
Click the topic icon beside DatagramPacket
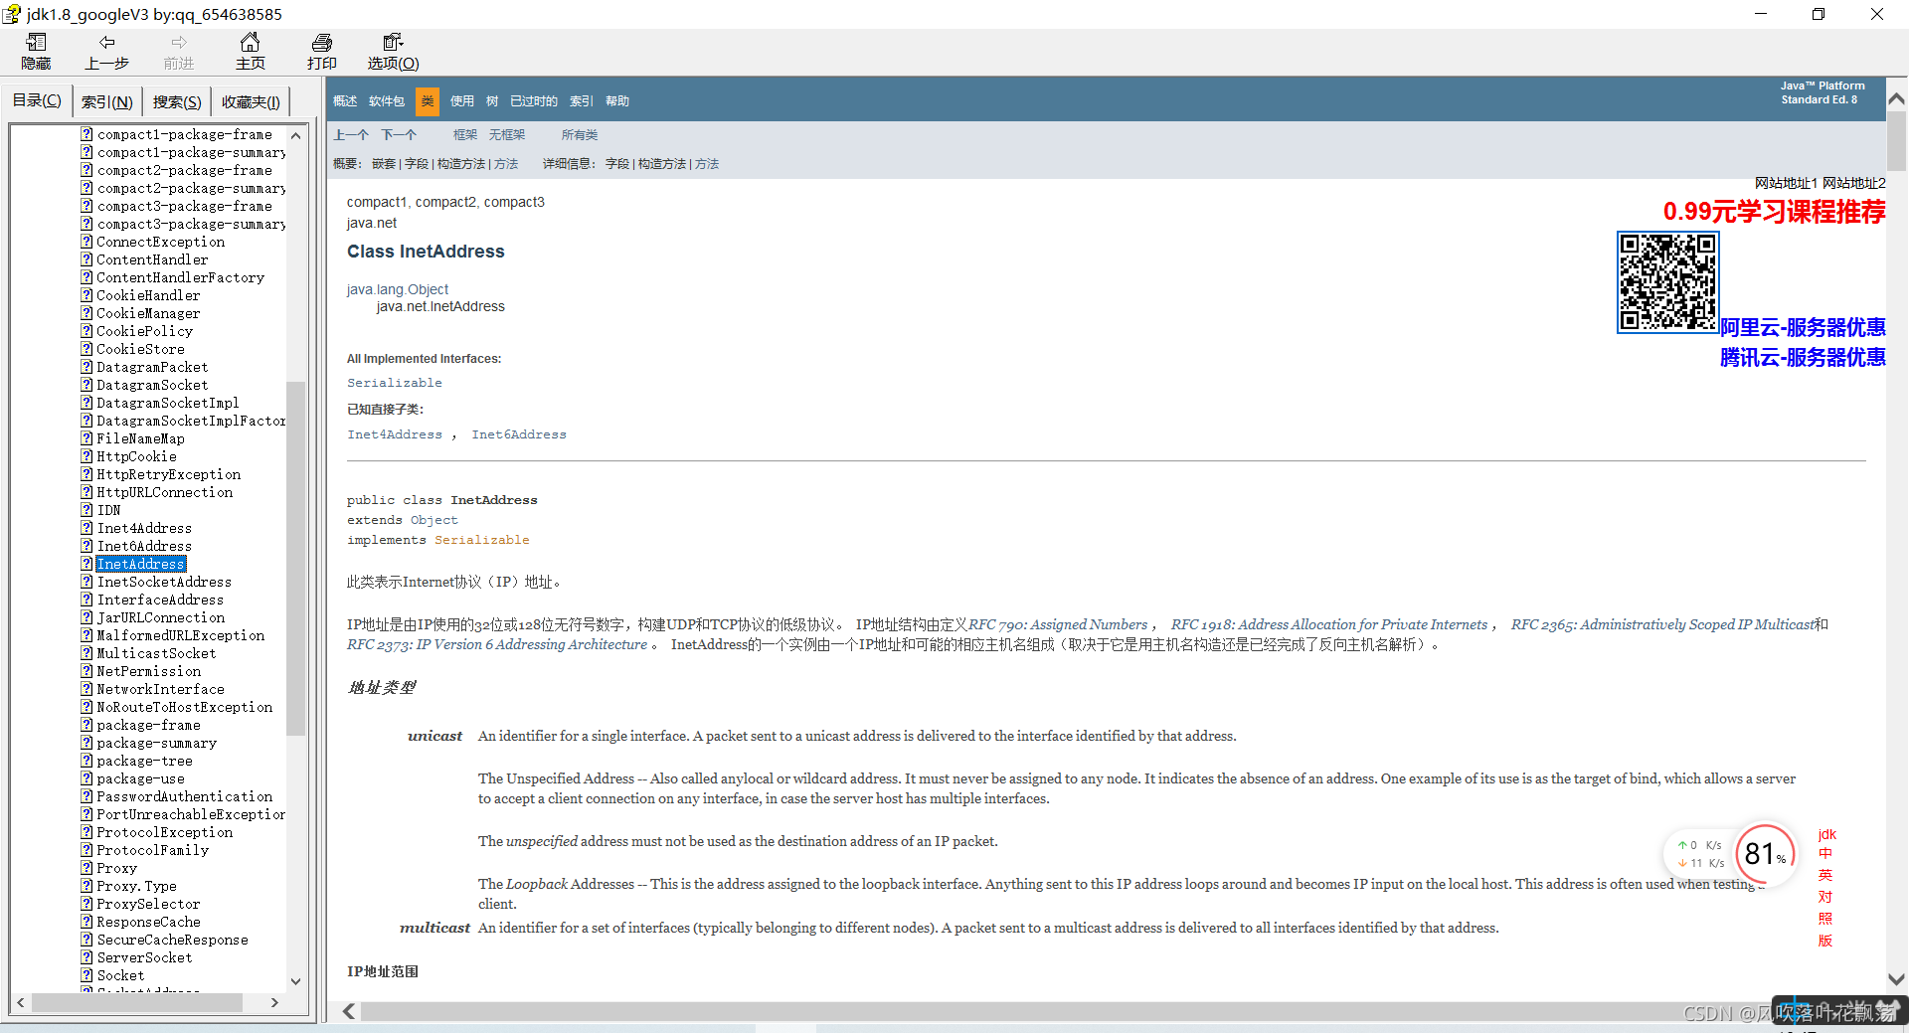(87, 367)
